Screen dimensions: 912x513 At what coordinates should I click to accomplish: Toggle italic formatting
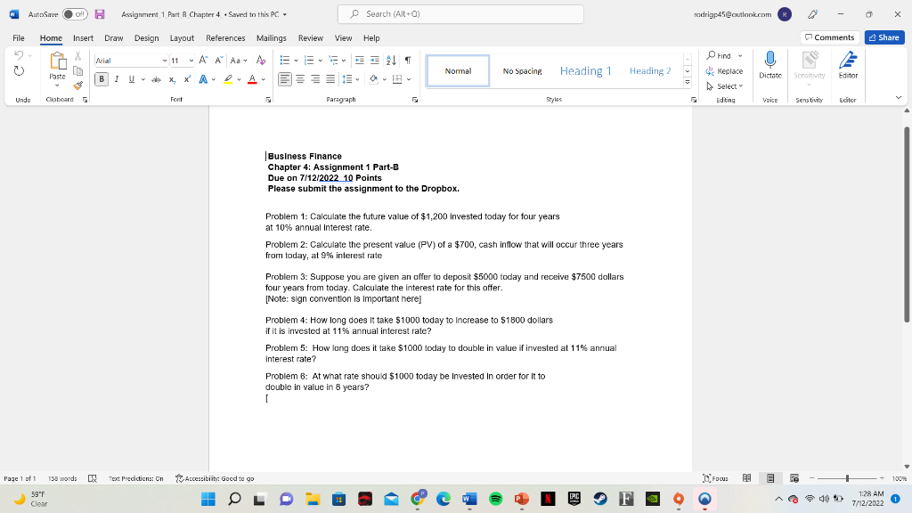117,78
